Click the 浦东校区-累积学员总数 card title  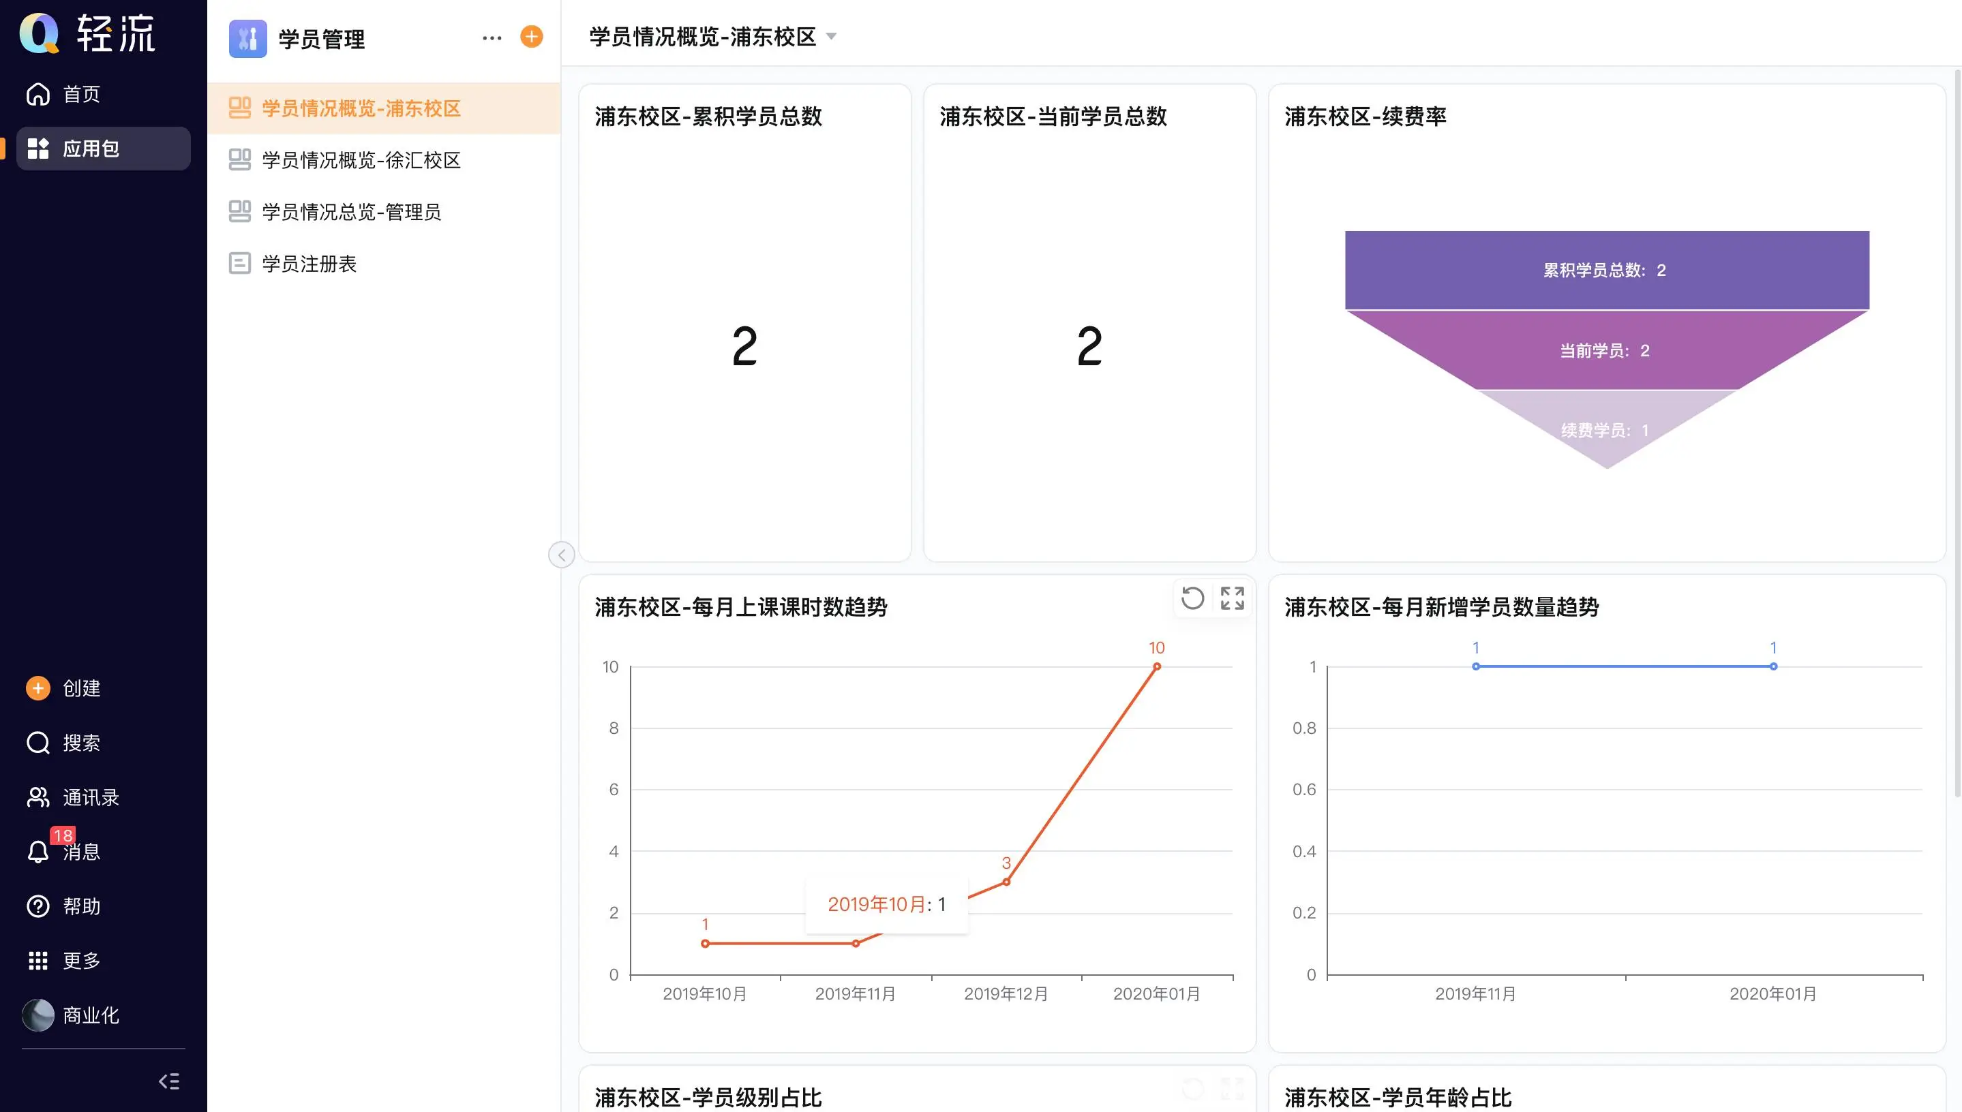pos(708,116)
